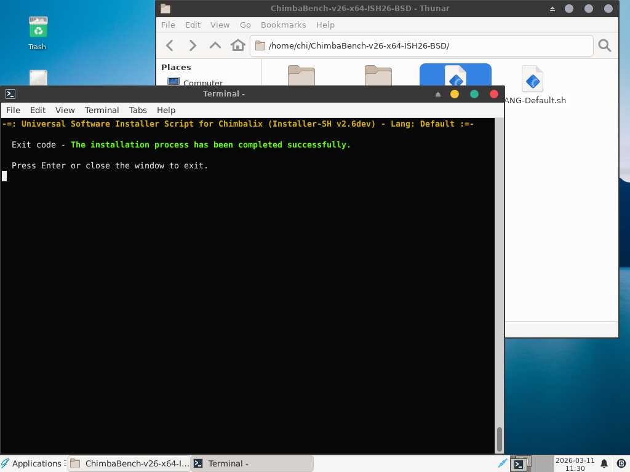Open the Trash desktop icon
Image resolution: width=630 pixels, height=472 pixels.
click(x=38, y=33)
